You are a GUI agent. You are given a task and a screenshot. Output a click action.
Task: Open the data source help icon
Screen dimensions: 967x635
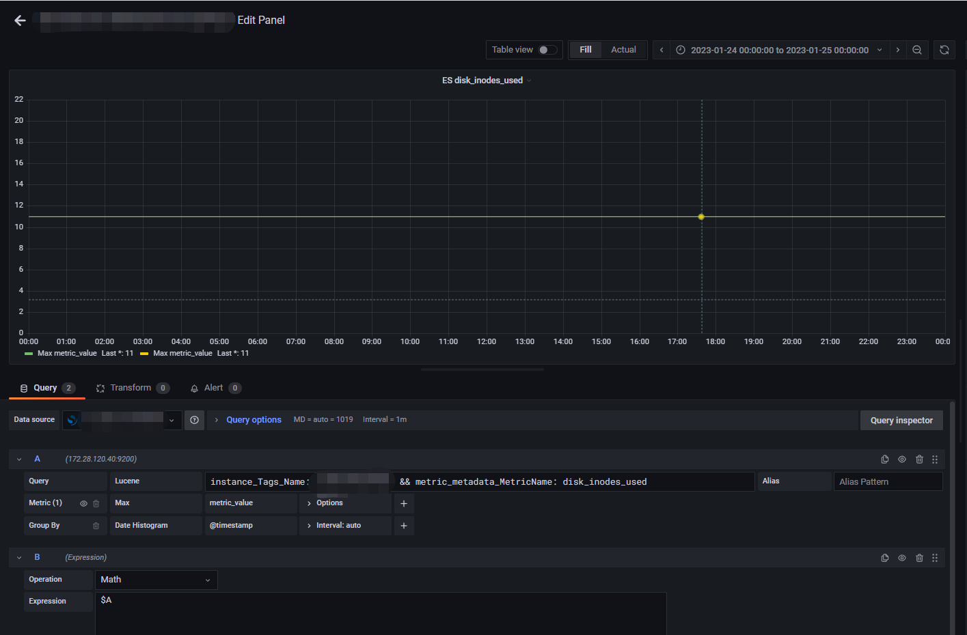[194, 419]
